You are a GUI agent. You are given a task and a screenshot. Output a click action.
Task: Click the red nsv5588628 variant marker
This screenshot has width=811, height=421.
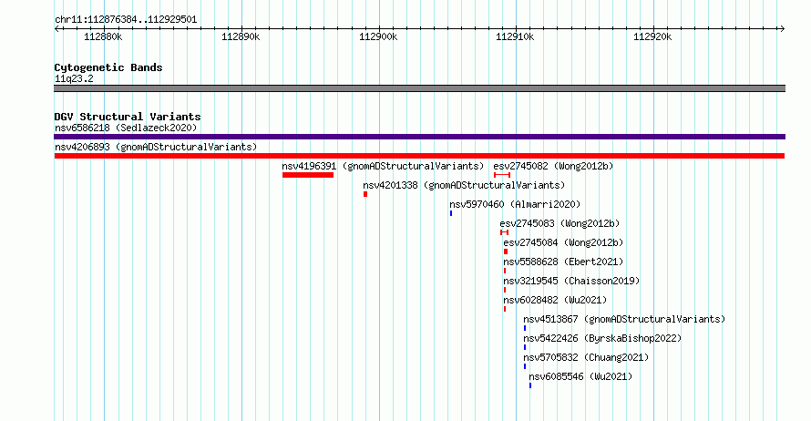pyautogui.click(x=505, y=271)
